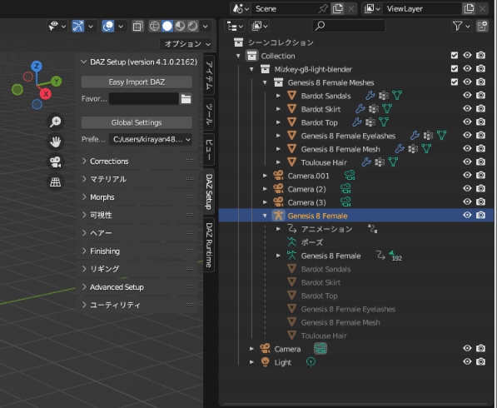The height and width of the screenshot is (408, 497).
Task: Select solid shading mode
Action: click(167, 26)
